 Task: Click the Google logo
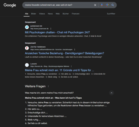coord(10,5)
